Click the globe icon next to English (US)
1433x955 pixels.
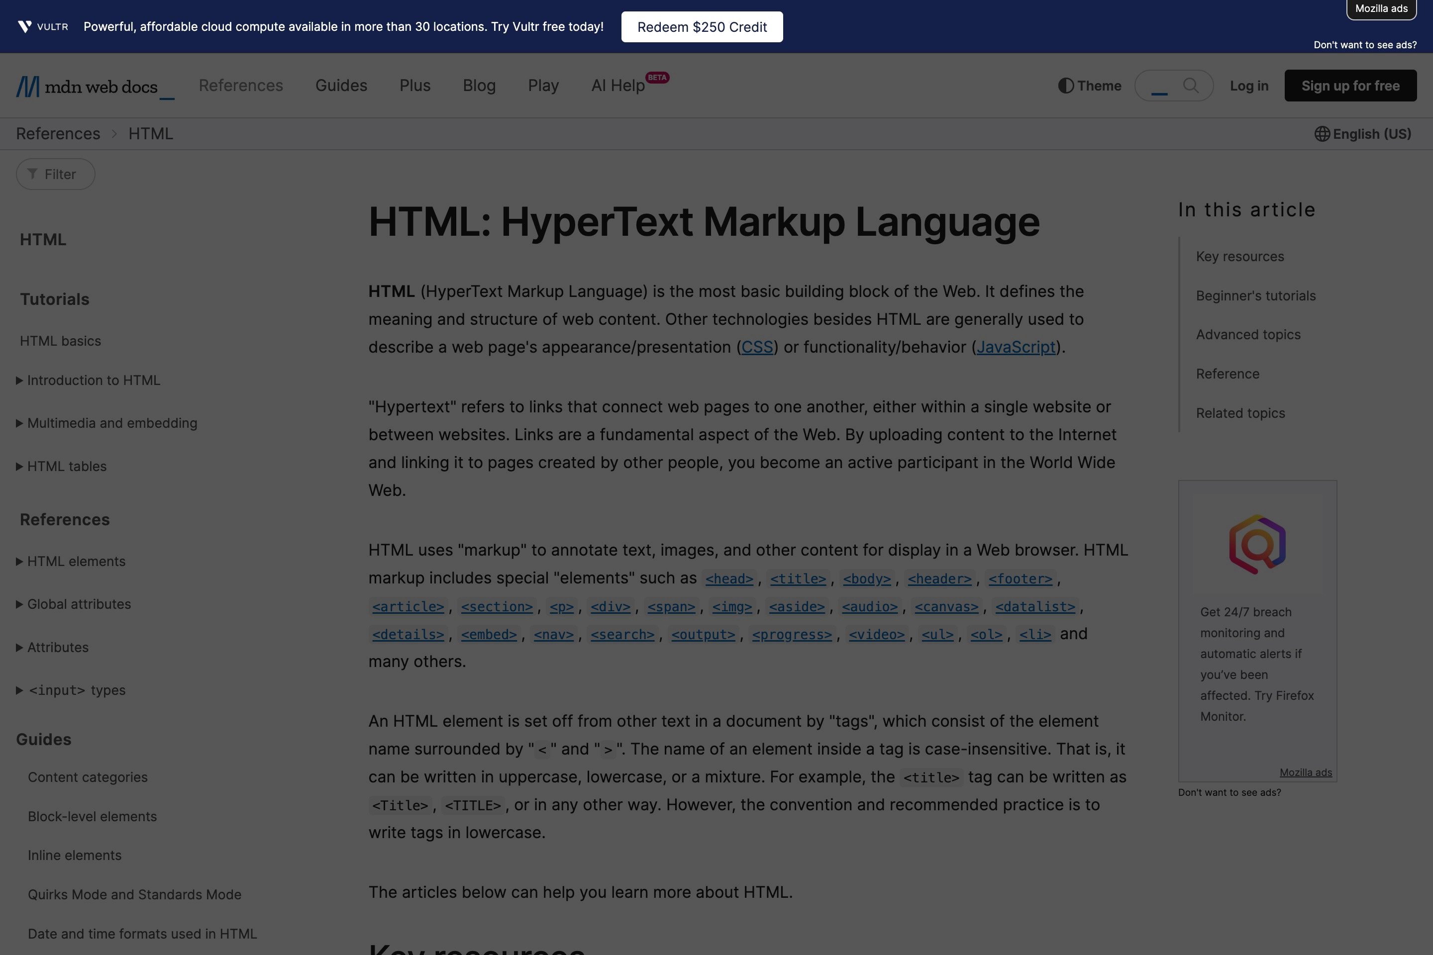1322,134
